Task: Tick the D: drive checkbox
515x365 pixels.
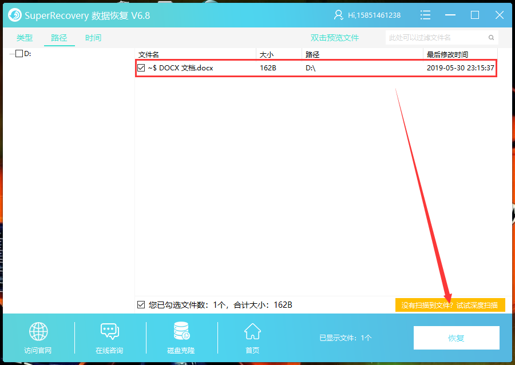Action: [19, 54]
